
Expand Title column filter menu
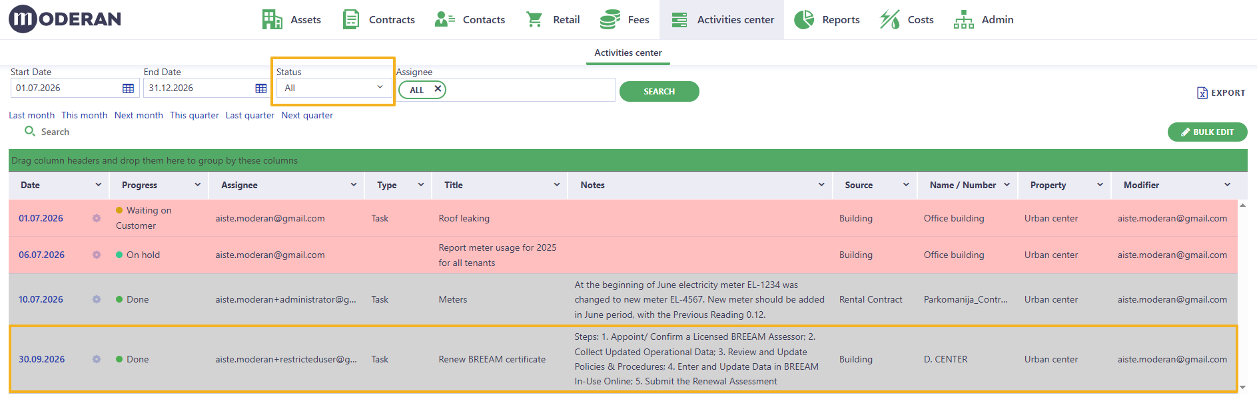coord(557,185)
